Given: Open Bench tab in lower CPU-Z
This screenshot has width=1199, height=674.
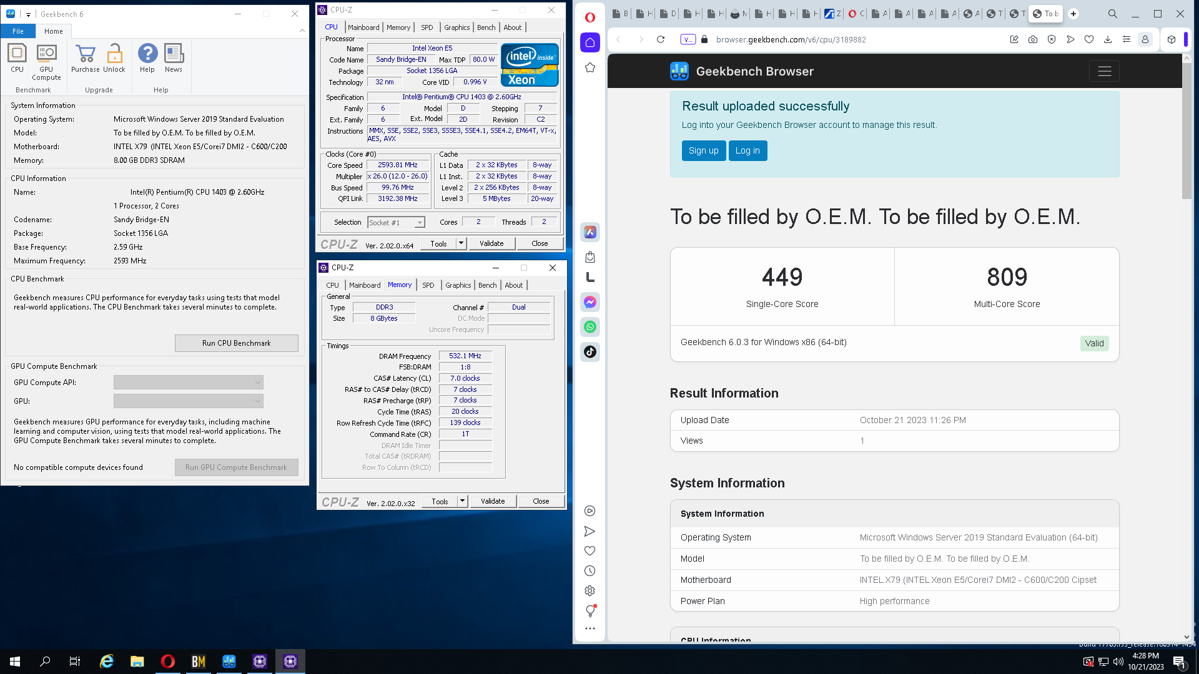Looking at the screenshot, I should tap(488, 285).
